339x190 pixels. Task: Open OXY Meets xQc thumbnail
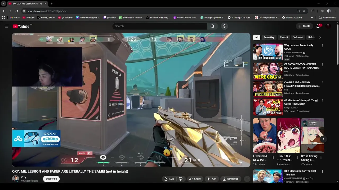(x=268, y=176)
